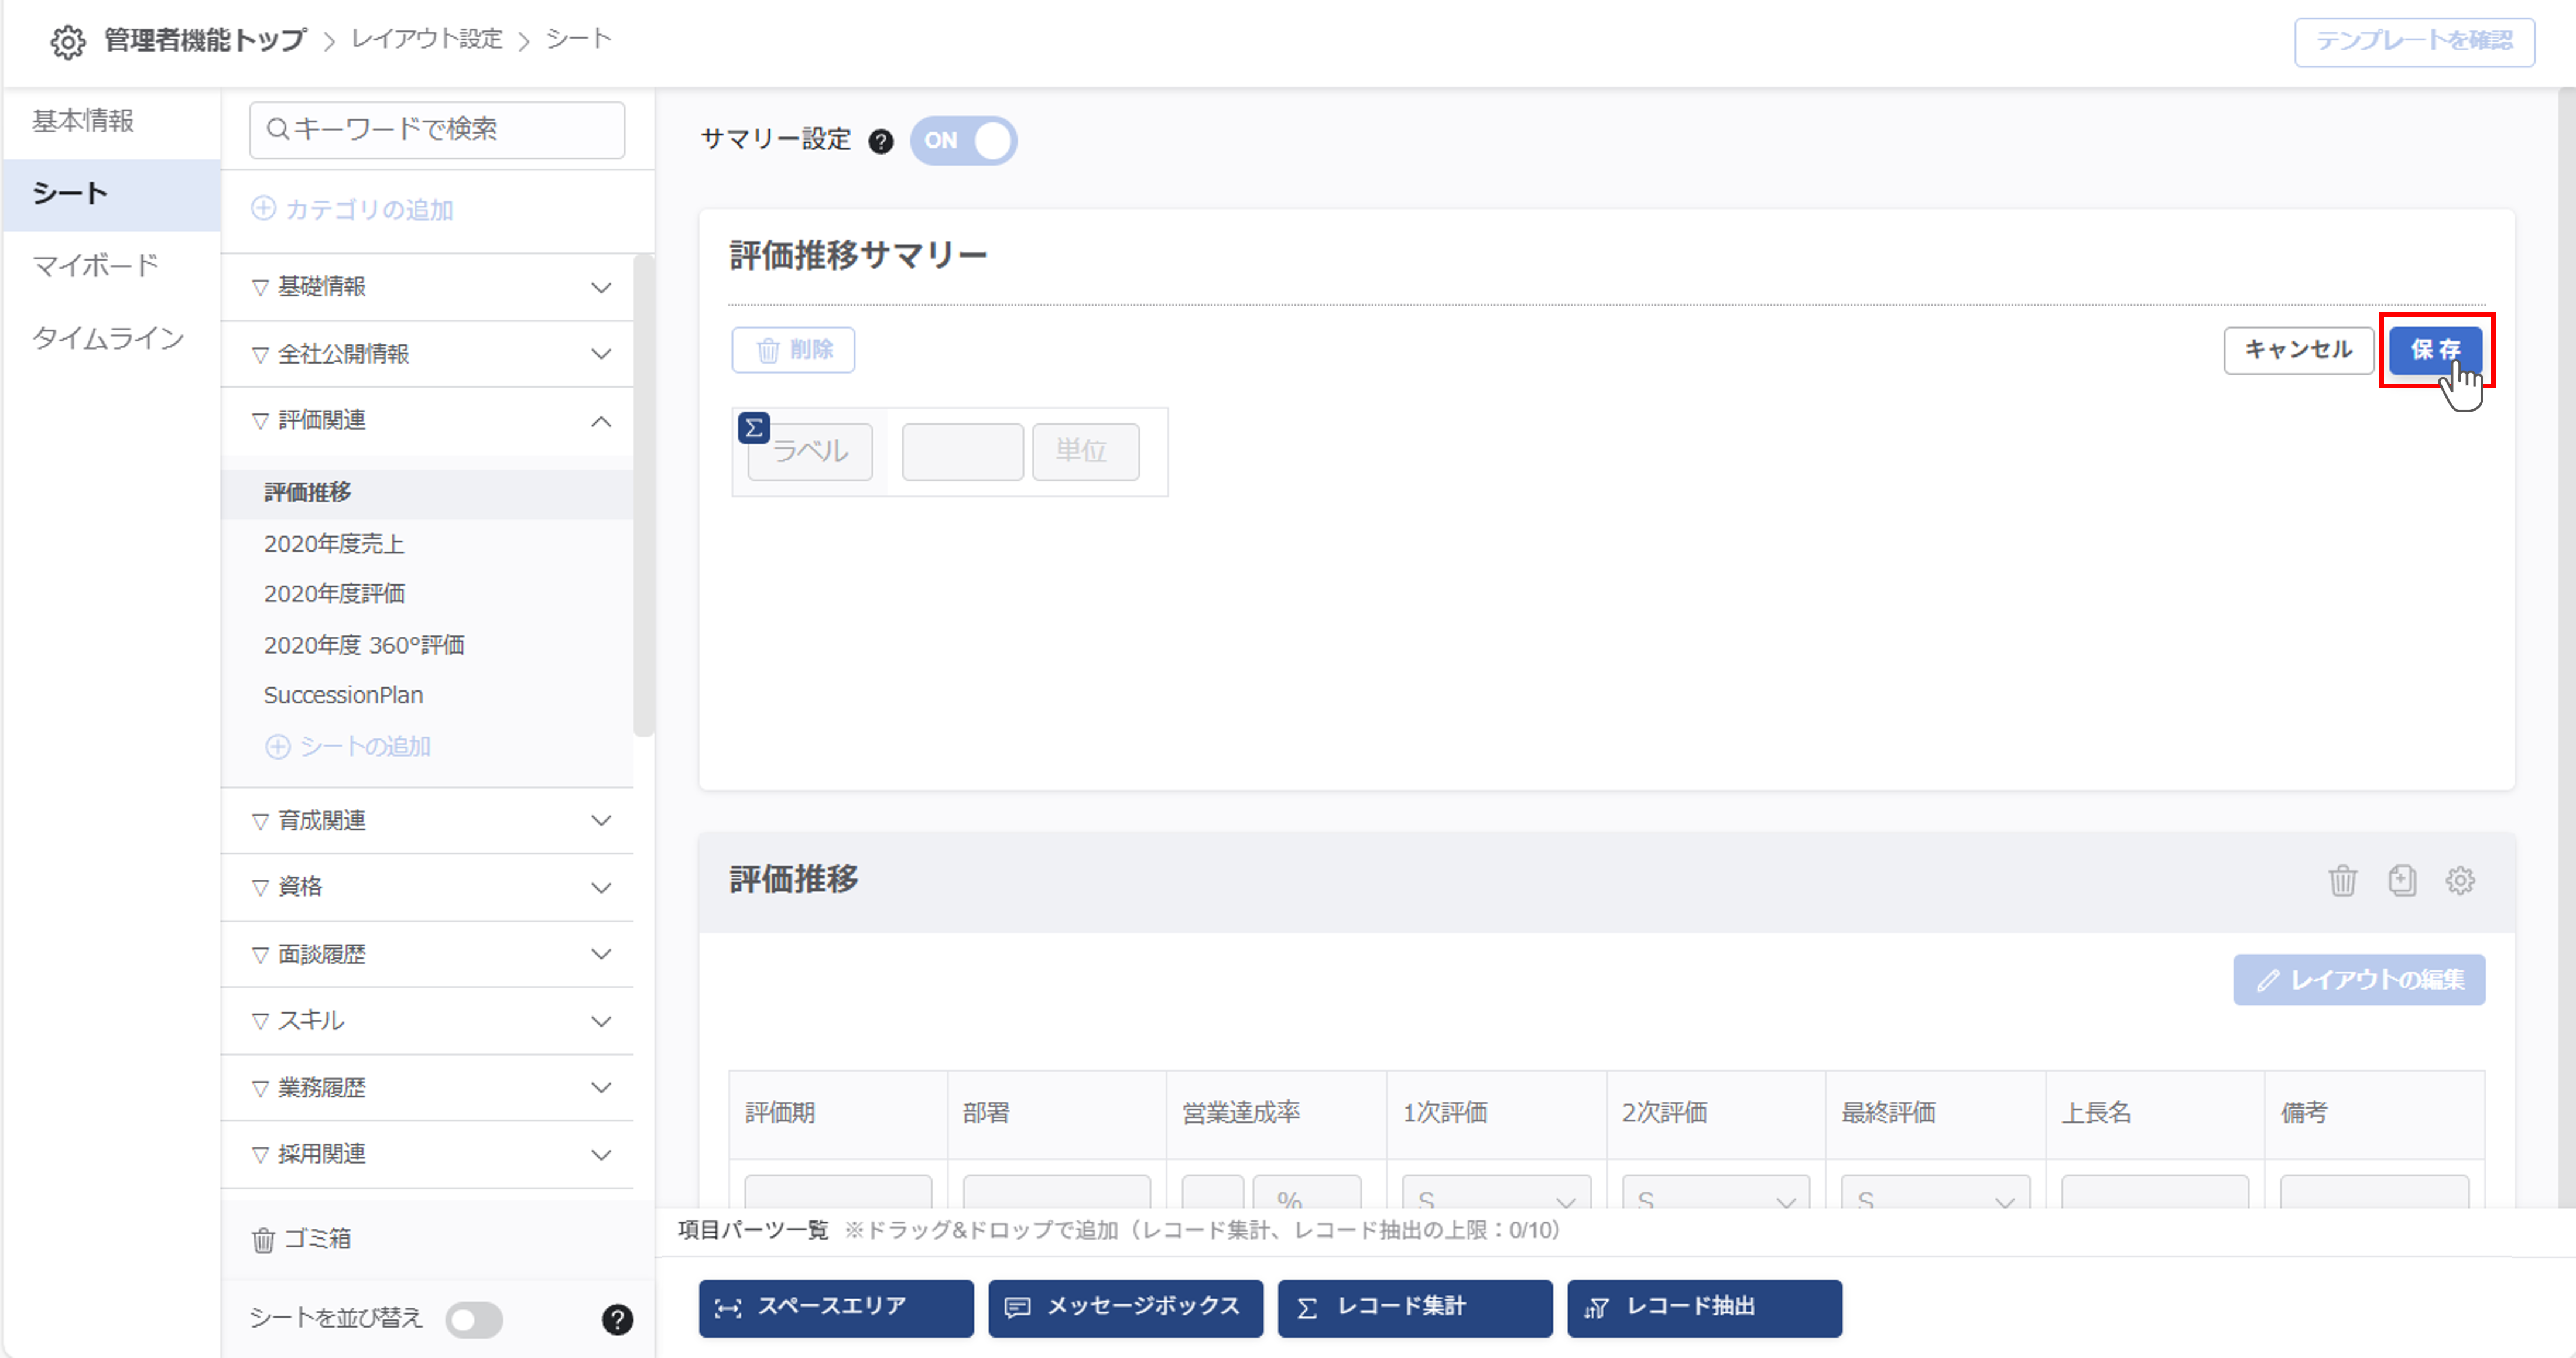Enable the シートを並び替え toggle
This screenshot has width=2576, height=1358.
tap(474, 1320)
